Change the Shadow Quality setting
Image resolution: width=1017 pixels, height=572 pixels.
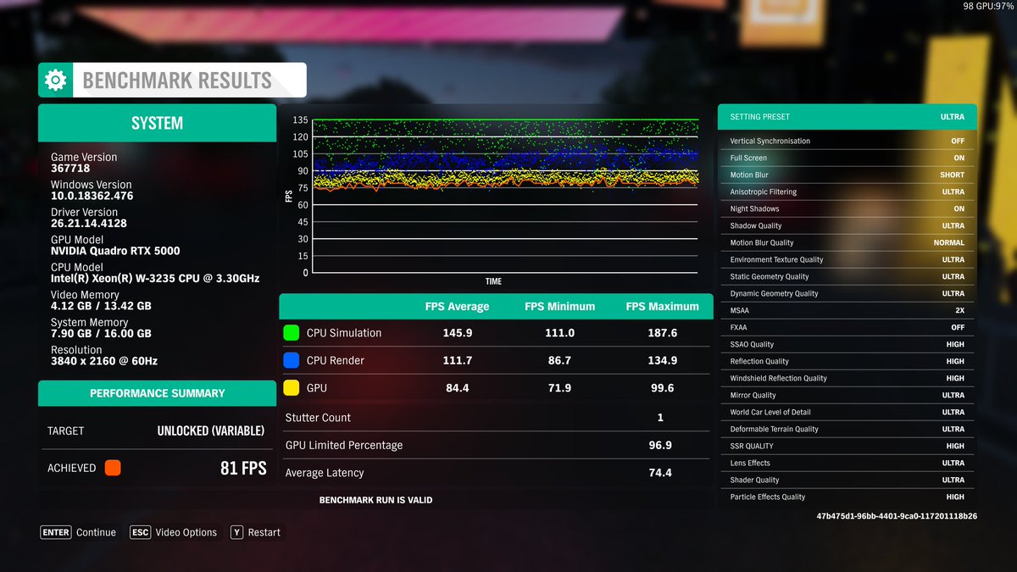point(847,225)
